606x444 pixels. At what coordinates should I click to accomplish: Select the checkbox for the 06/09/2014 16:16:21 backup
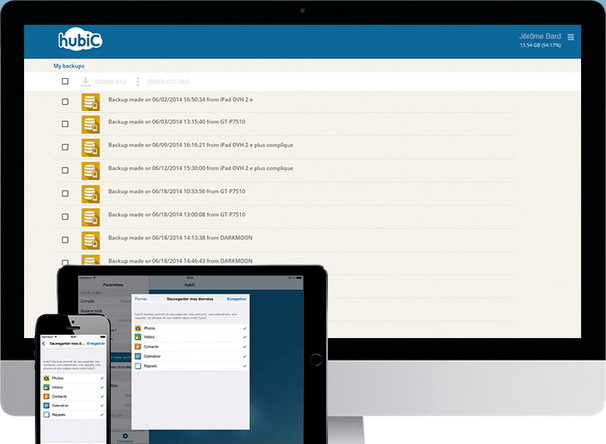click(x=65, y=147)
